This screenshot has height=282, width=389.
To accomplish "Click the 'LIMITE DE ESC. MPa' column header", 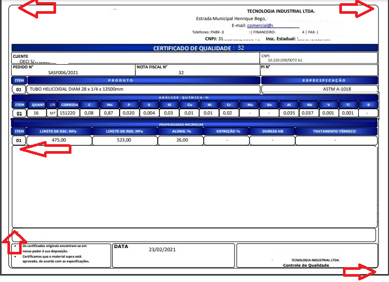I will tap(58, 131).
